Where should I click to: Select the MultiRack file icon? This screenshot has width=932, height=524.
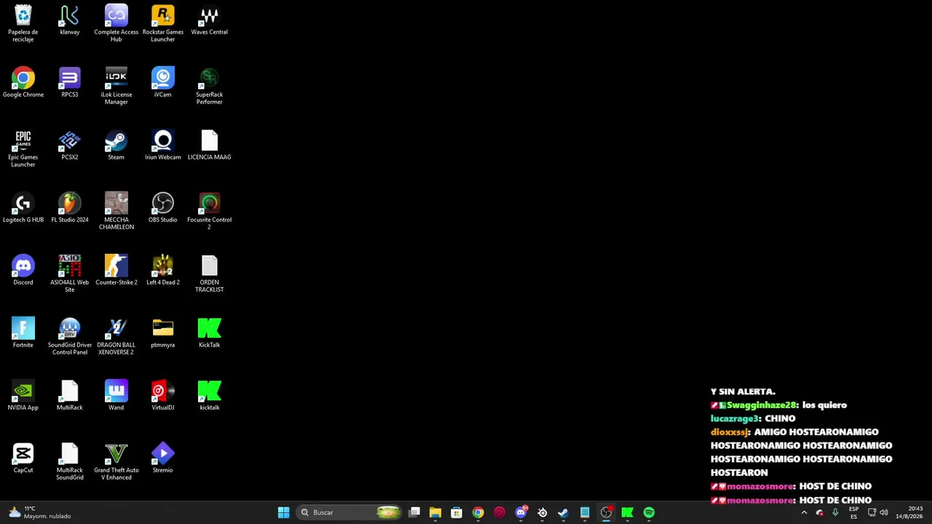coord(70,396)
